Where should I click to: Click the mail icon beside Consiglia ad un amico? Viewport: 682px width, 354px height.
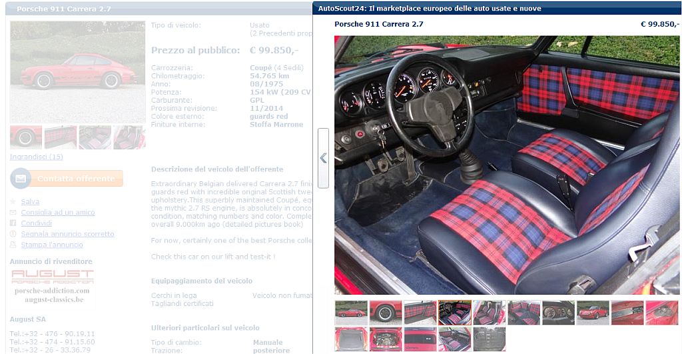13,212
